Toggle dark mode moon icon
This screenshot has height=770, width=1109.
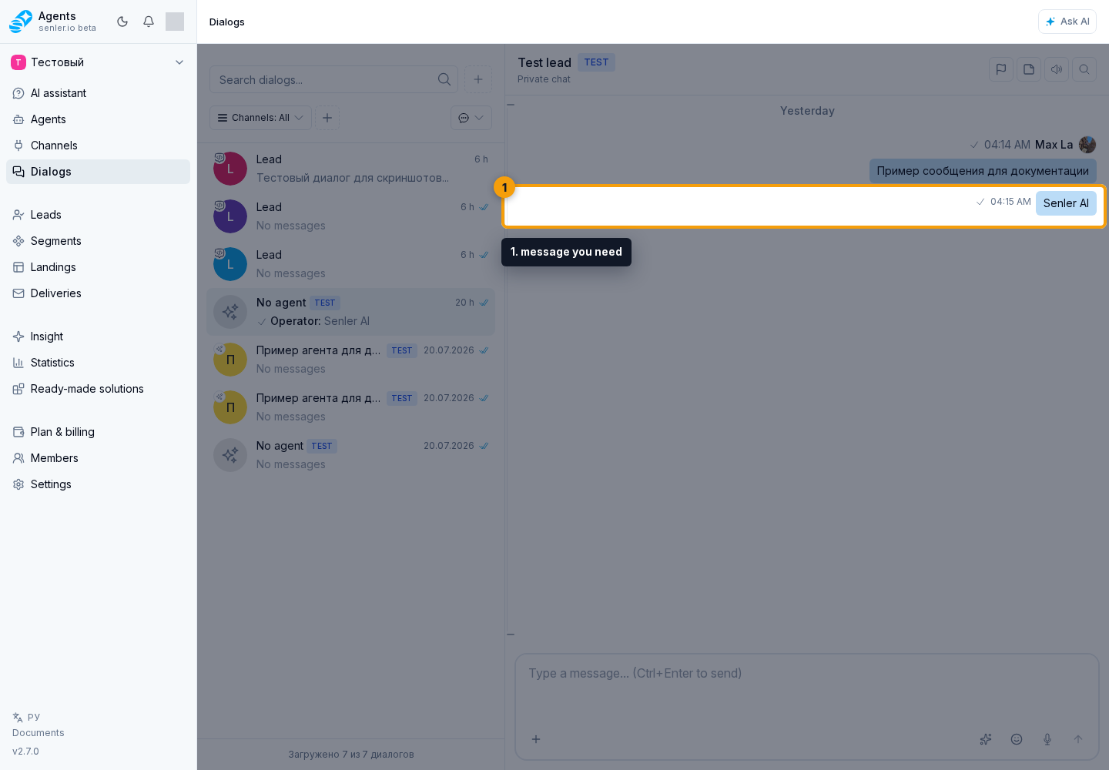tap(122, 22)
